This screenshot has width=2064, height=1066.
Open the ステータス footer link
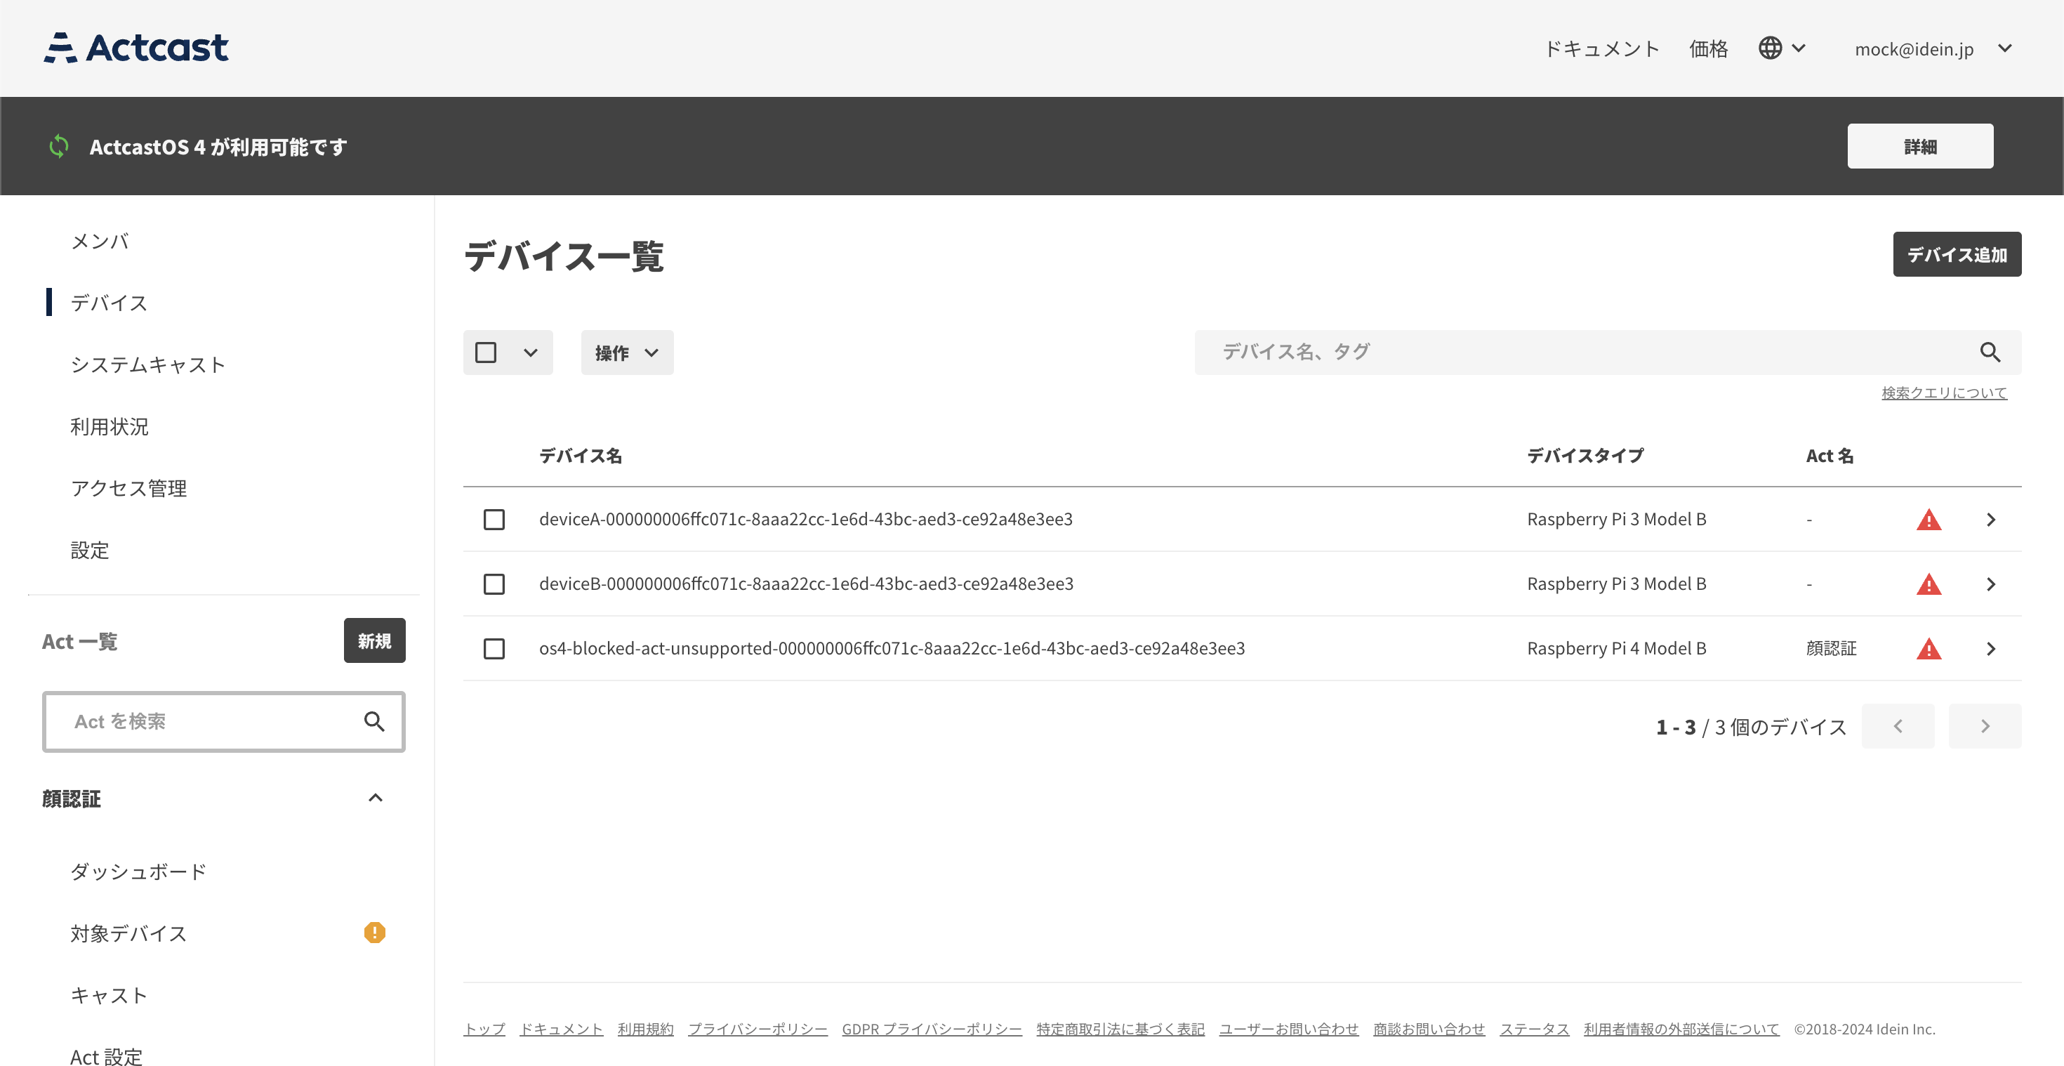click(x=1533, y=1028)
